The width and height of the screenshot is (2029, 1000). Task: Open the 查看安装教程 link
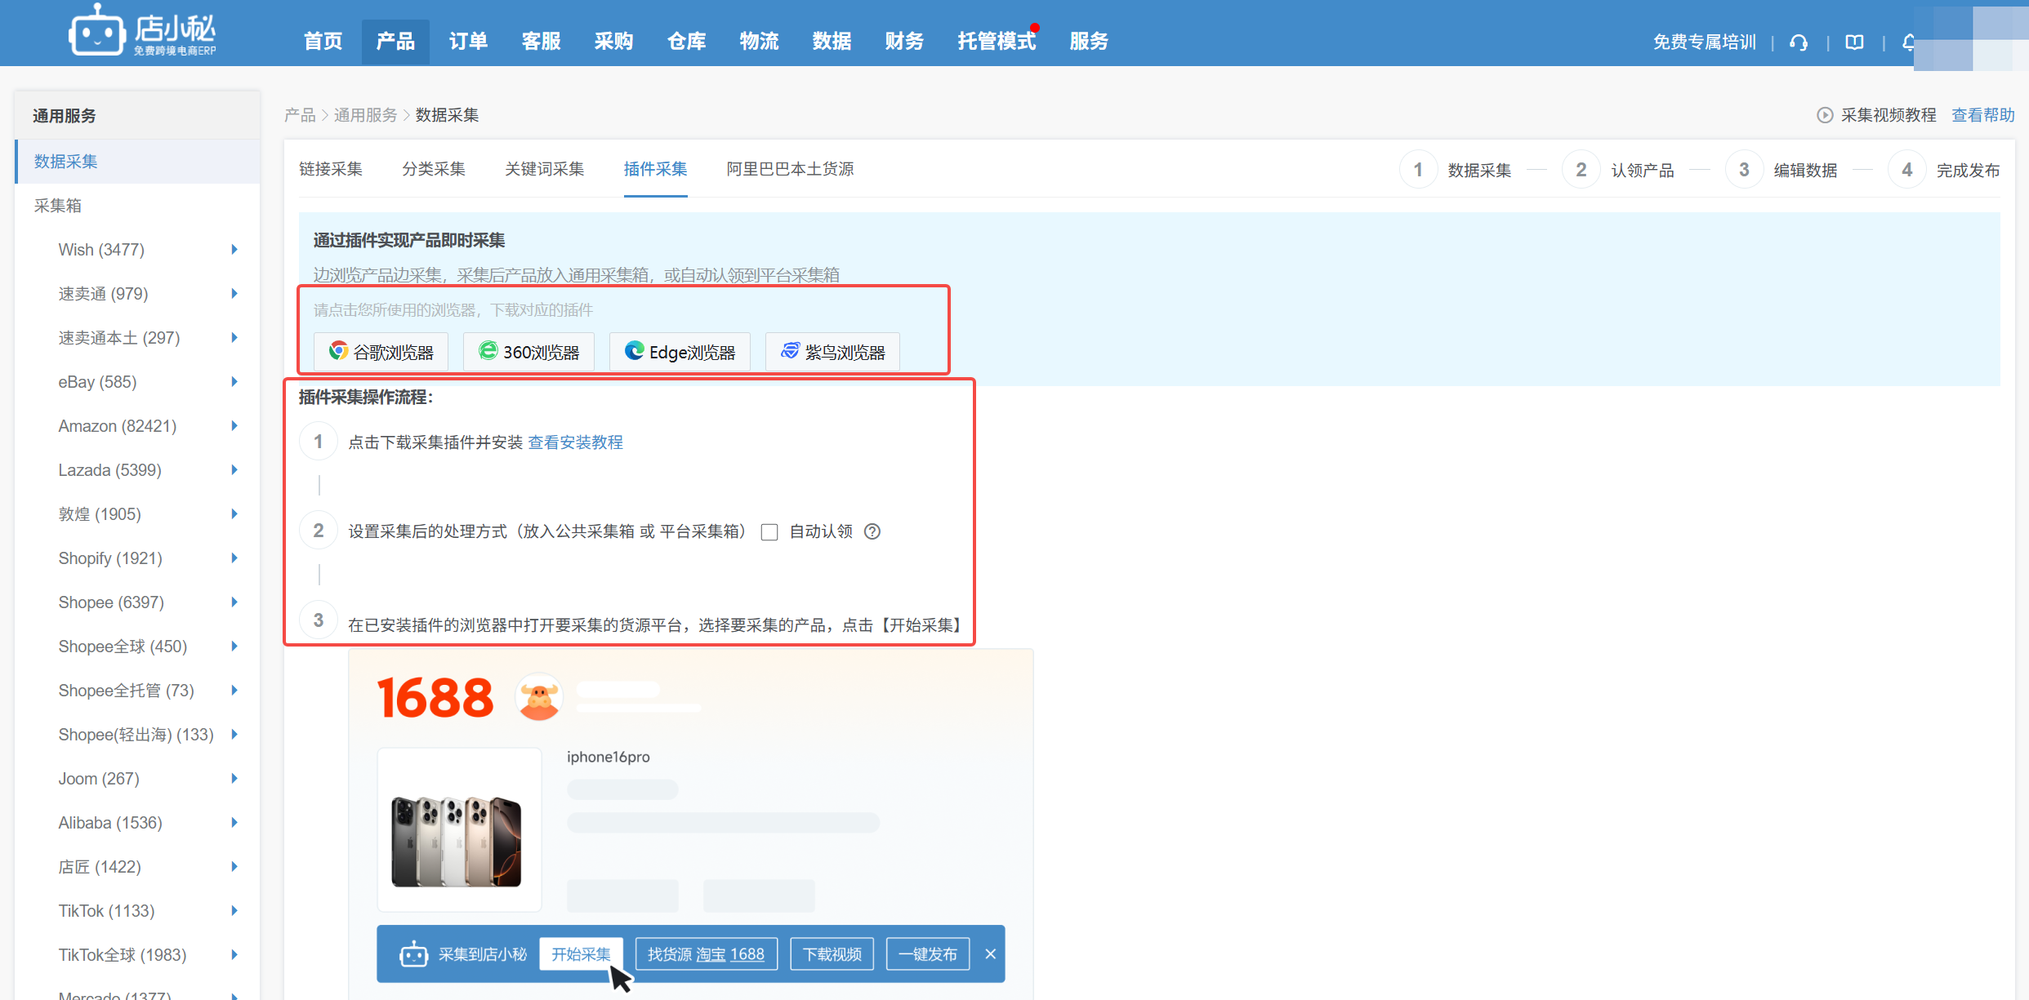(576, 442)
